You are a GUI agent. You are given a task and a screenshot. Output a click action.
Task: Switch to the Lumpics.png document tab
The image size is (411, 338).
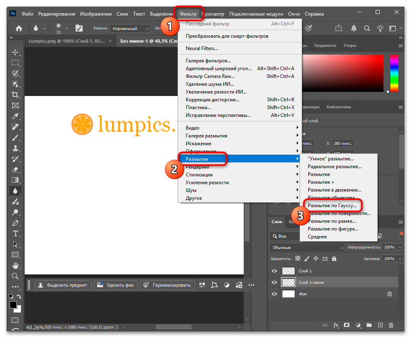click(67, 41)
